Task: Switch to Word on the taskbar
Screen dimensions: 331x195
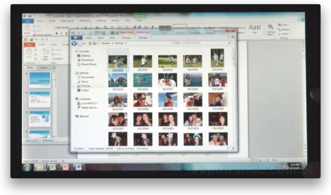Action: [x=78, y=167]
